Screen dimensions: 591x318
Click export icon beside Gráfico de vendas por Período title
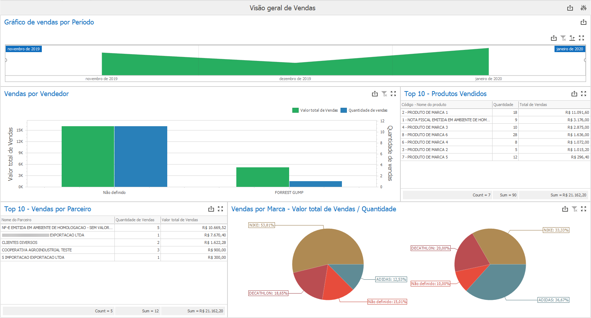tap(584, 22)
